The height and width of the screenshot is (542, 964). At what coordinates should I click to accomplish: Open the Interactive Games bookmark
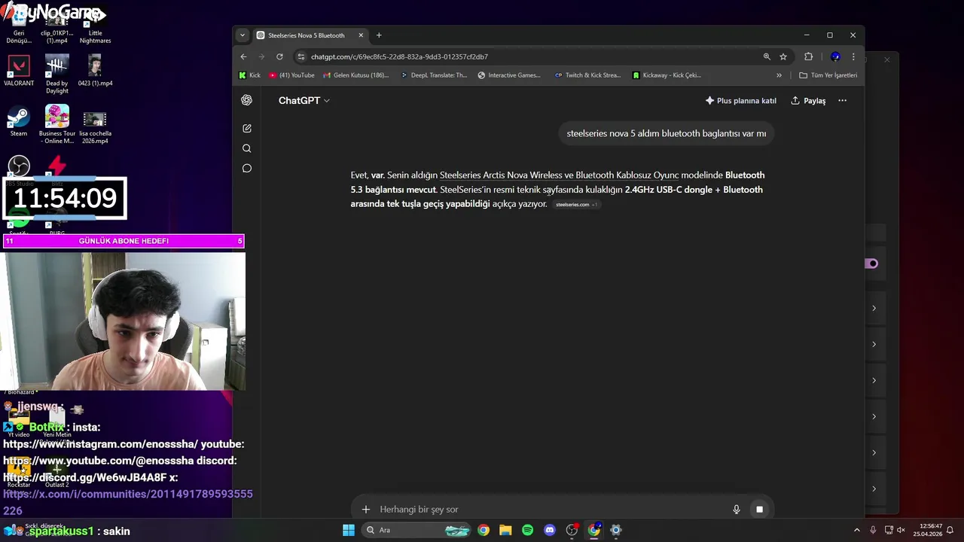[x=509, y=75]
